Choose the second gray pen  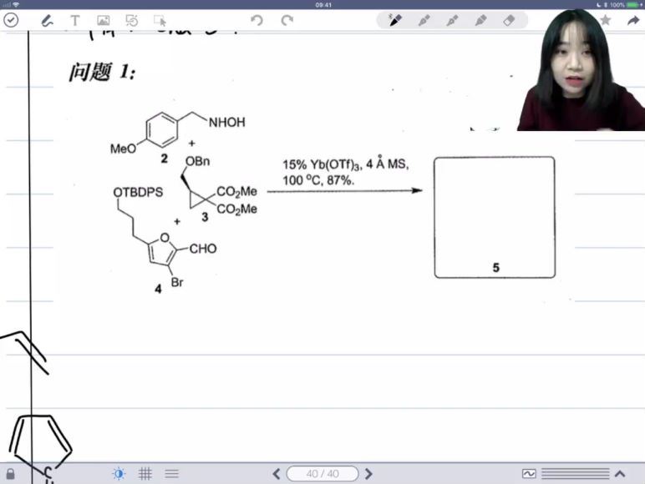[x=424, y=20]
